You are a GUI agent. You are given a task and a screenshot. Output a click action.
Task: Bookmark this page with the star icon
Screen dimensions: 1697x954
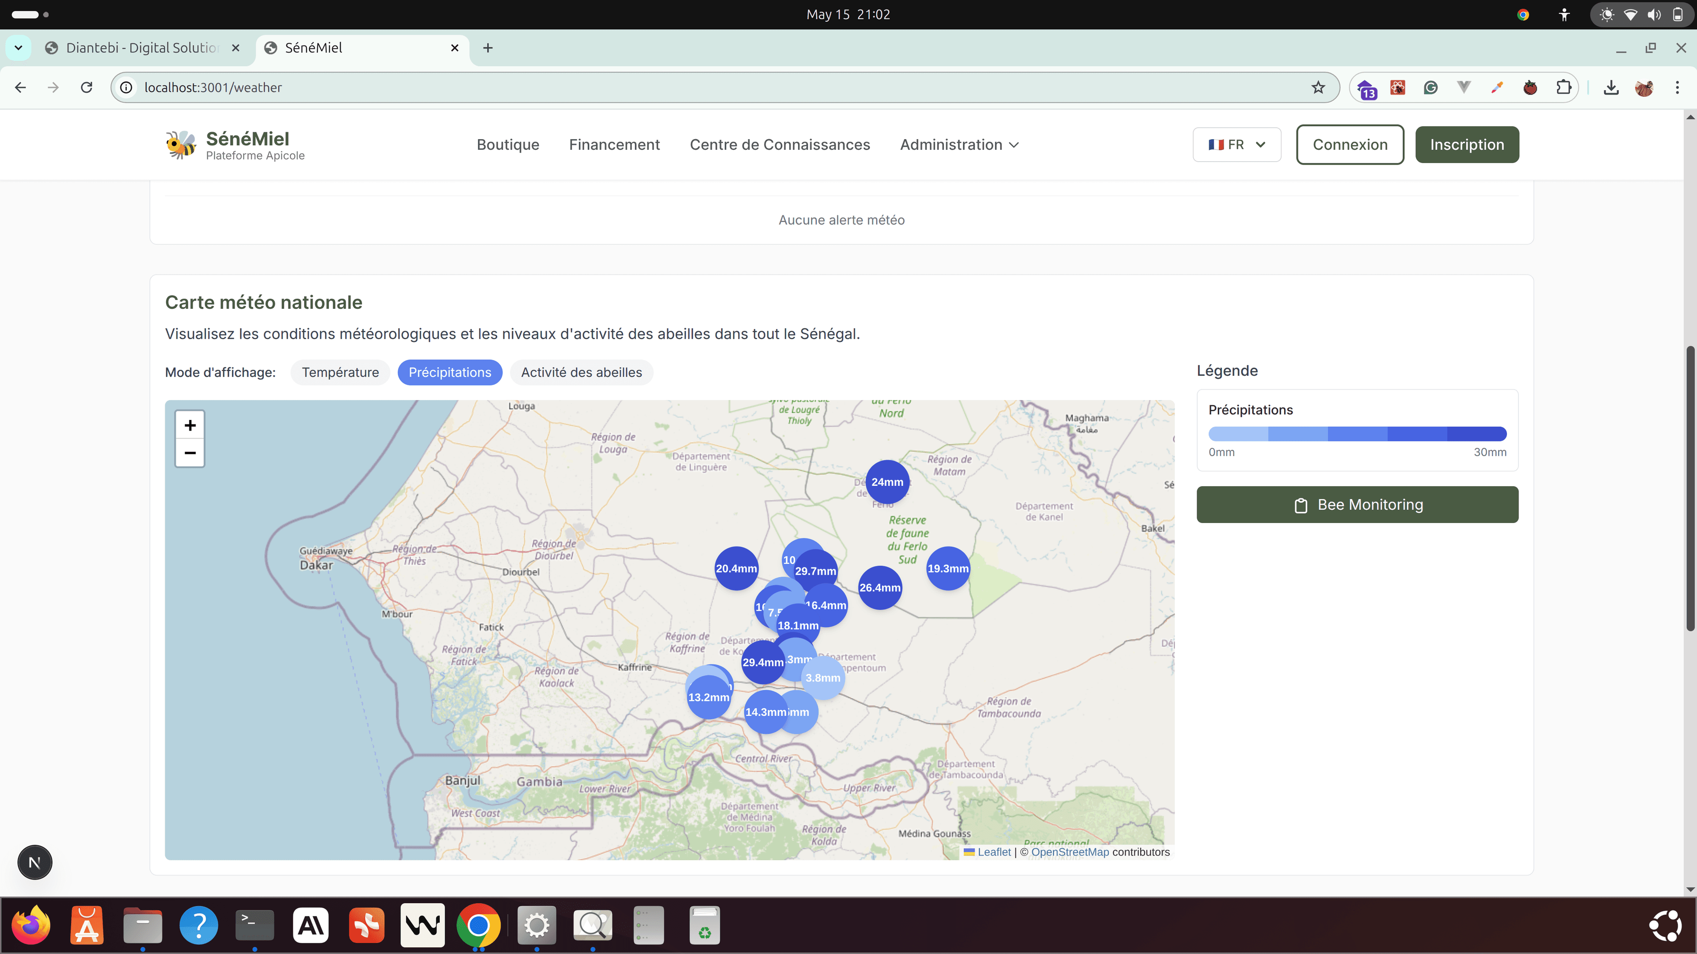pyautogui.click(x=1317, y=87)
